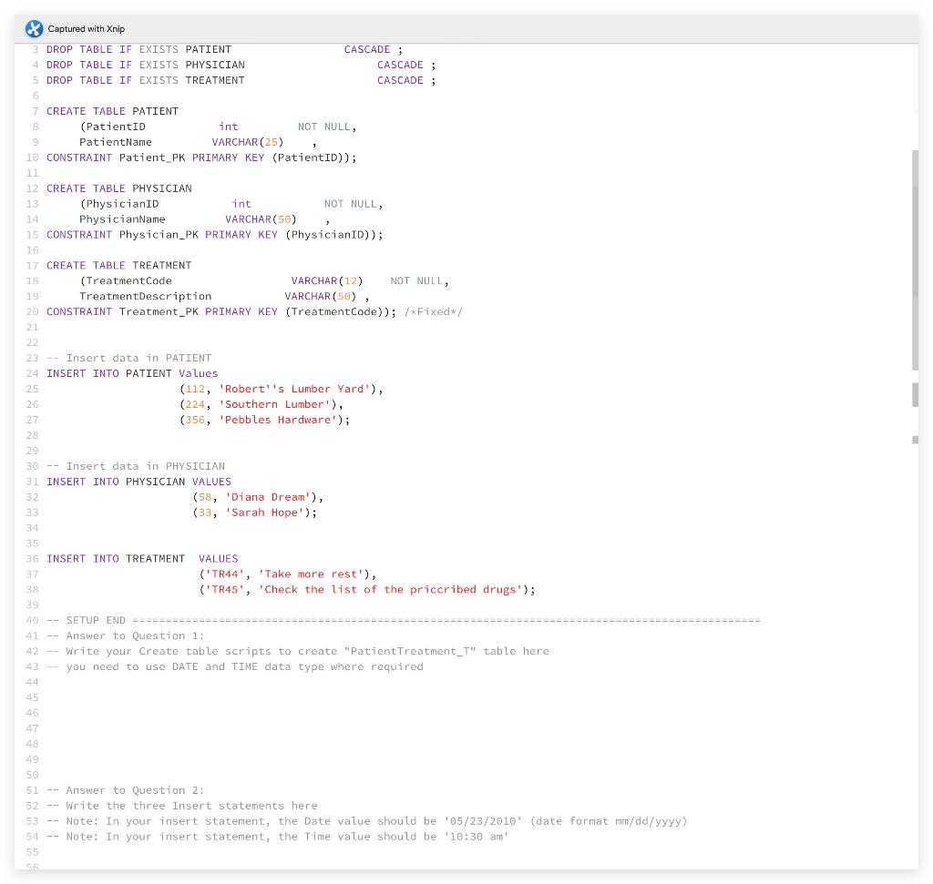Image resolution: width=933 pixels, height=884 pixels.
Task: Click '-- Answer to Question 2:' comment
Action: point(126,791)
